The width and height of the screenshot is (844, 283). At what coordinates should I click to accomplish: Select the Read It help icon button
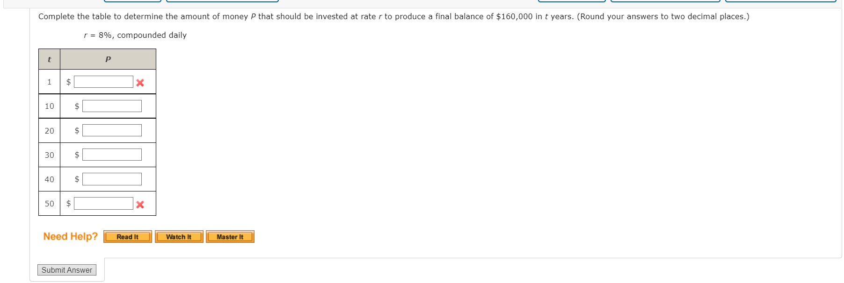tap(127, 237)
